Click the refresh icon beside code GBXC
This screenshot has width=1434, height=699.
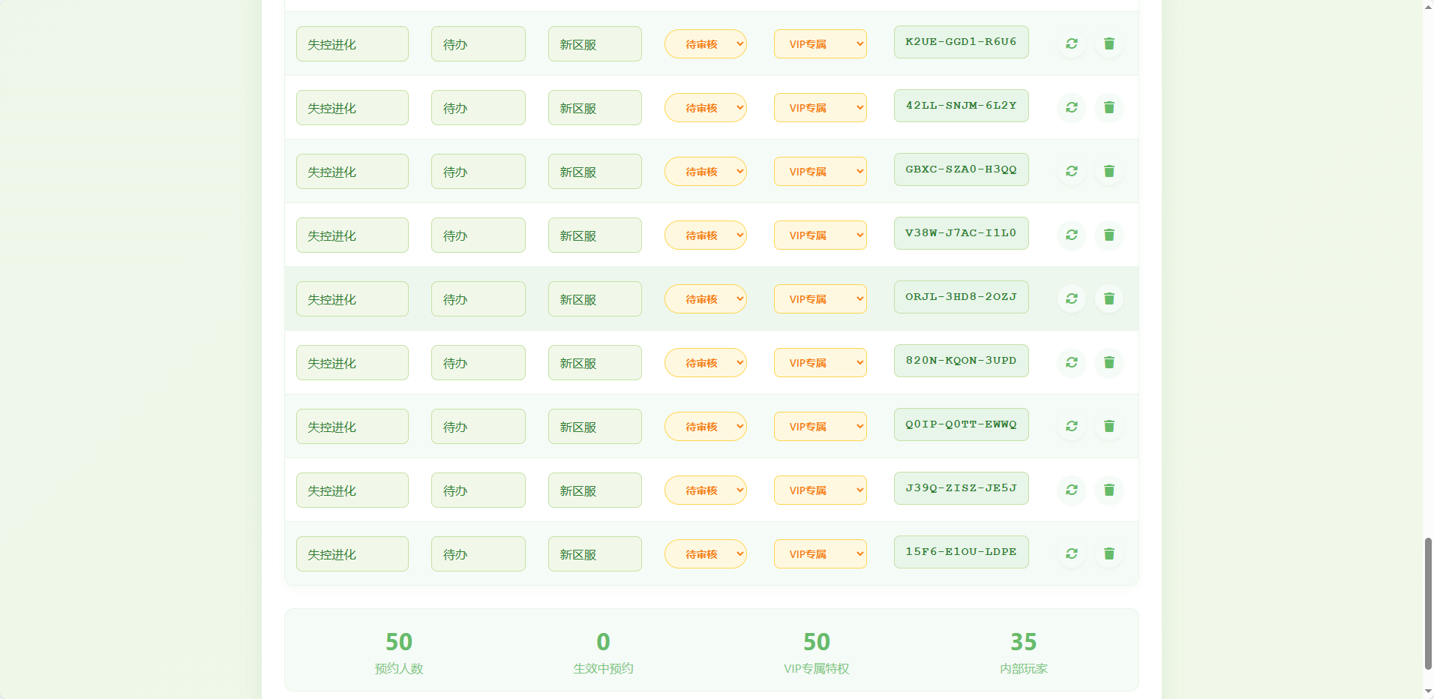pyautogui.click(x=1072, y=171)
